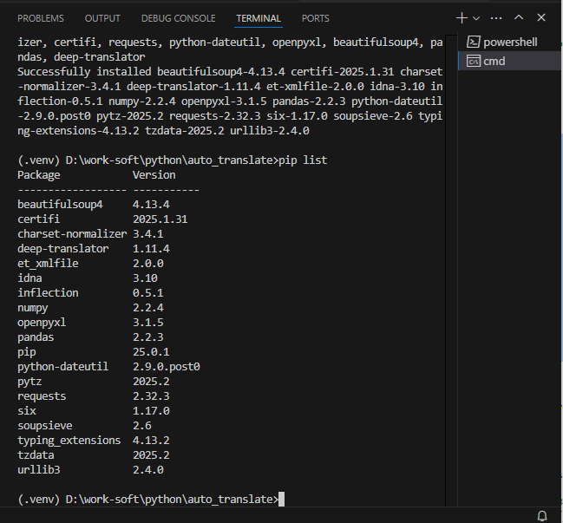This screenshot has width=563, height=523.
Task: Click version '2025.1.31' of certifi
Action: coord(160,219)
